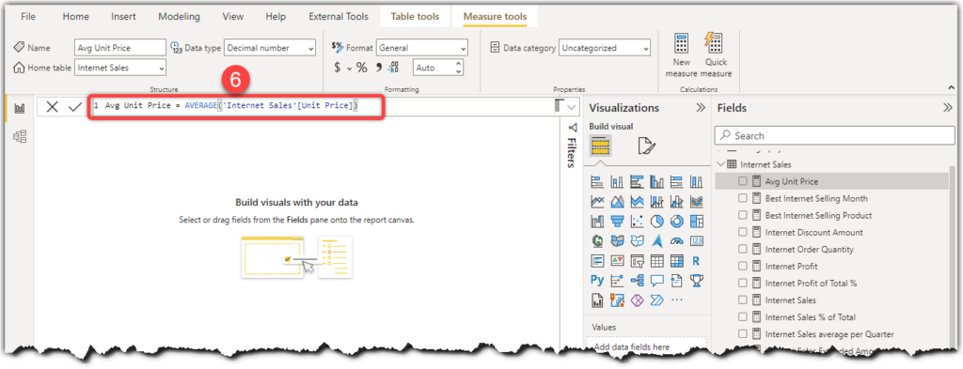Collapse the Internet Sales table node
The width and height of the screenshot is (963, 369).
pos(721,164)
